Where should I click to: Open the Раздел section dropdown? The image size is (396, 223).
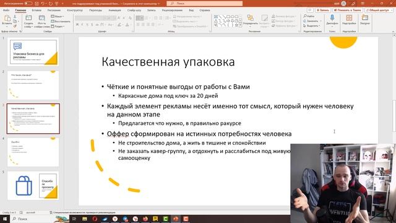58,26
